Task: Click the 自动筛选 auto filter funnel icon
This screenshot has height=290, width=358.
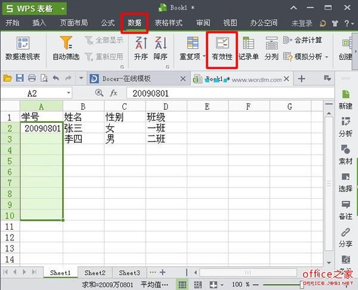Action: (66, 43)
